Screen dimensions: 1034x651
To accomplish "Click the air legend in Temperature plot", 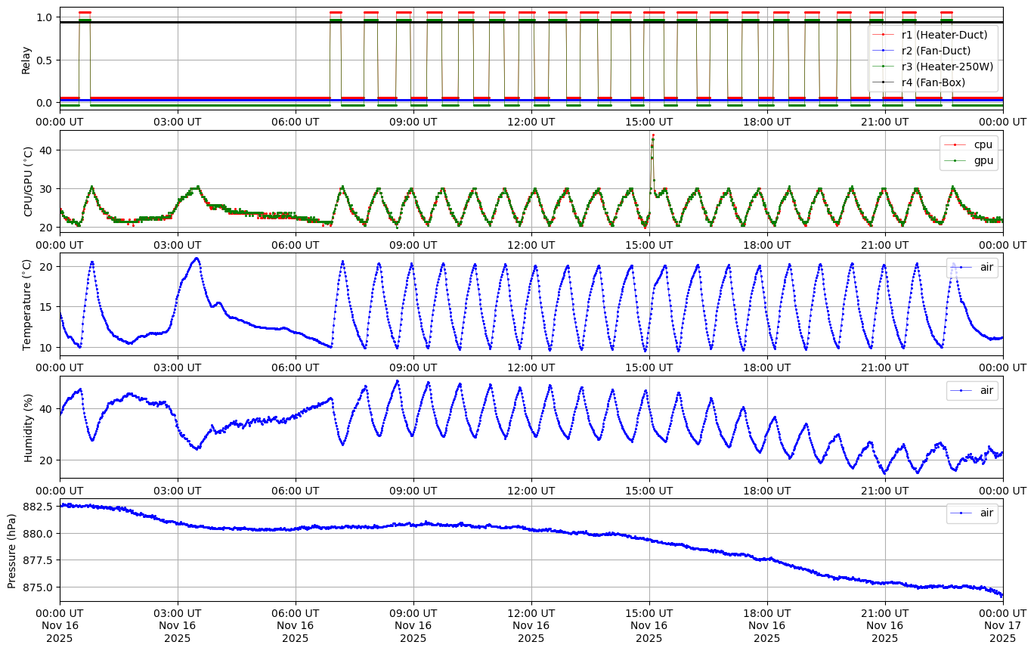I will (980, 267).
